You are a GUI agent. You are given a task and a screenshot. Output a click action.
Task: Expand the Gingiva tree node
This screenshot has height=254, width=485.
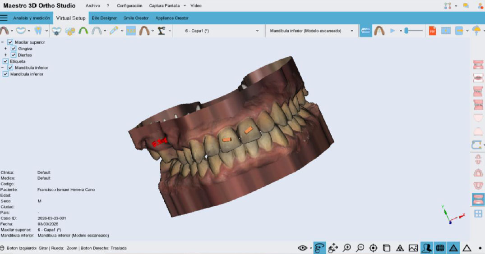pos(5,49)
